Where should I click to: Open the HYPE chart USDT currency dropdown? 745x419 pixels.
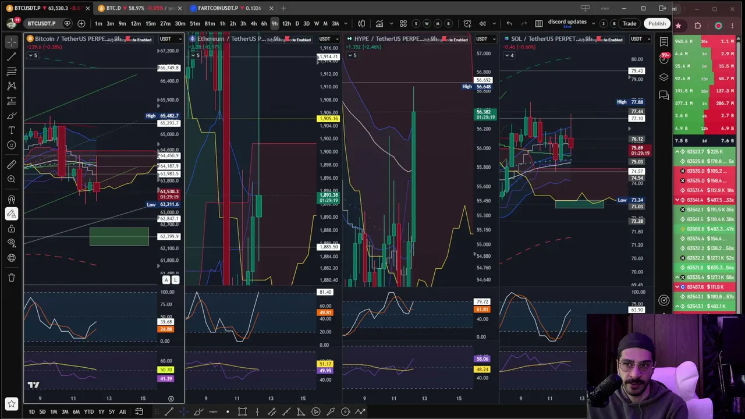coord(485,39)
